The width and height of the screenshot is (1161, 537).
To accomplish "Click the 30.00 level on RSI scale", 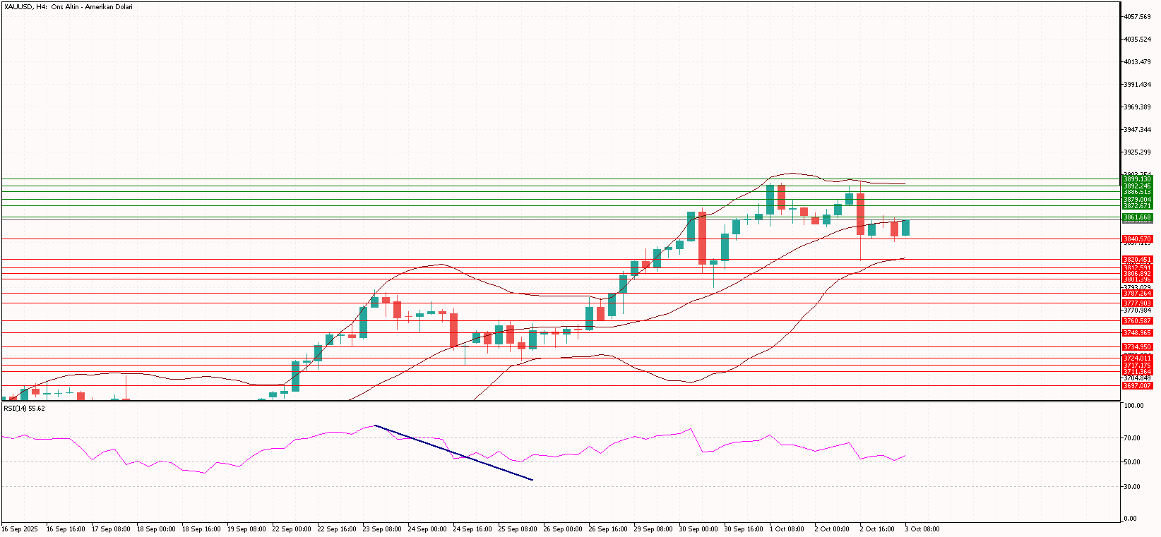I will [x=1133, y=487].
